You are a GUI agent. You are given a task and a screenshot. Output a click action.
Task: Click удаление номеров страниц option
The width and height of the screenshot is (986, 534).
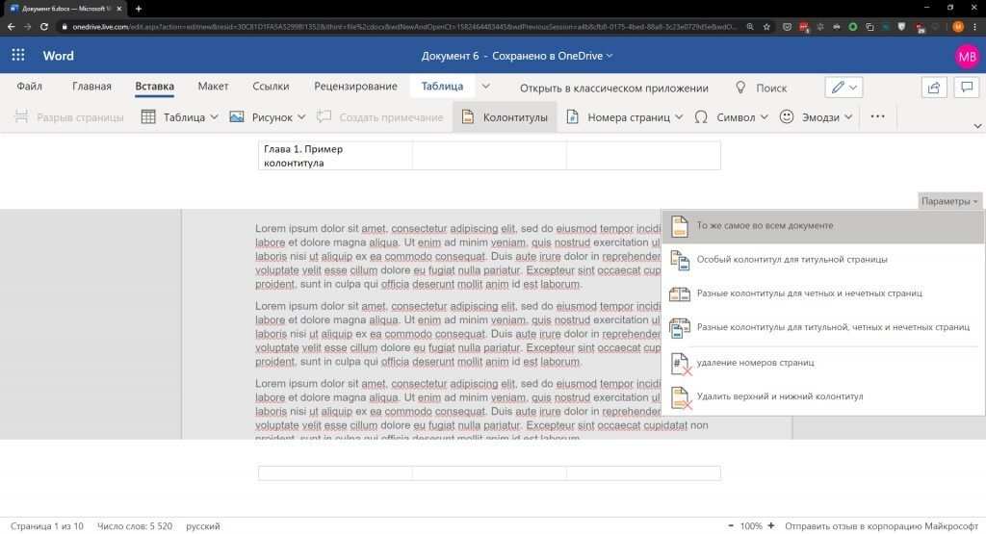823,363
